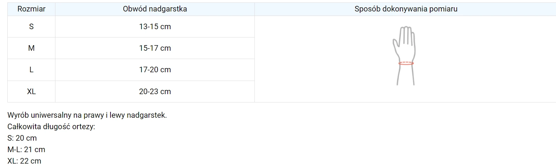Click the M-L: 21 cm line
This screenshot has height=166, width=556.
(x=26, y=150)
